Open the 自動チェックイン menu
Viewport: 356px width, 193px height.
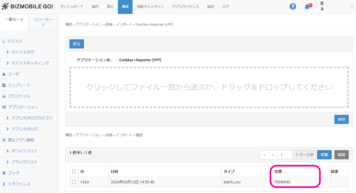[150, 7]
